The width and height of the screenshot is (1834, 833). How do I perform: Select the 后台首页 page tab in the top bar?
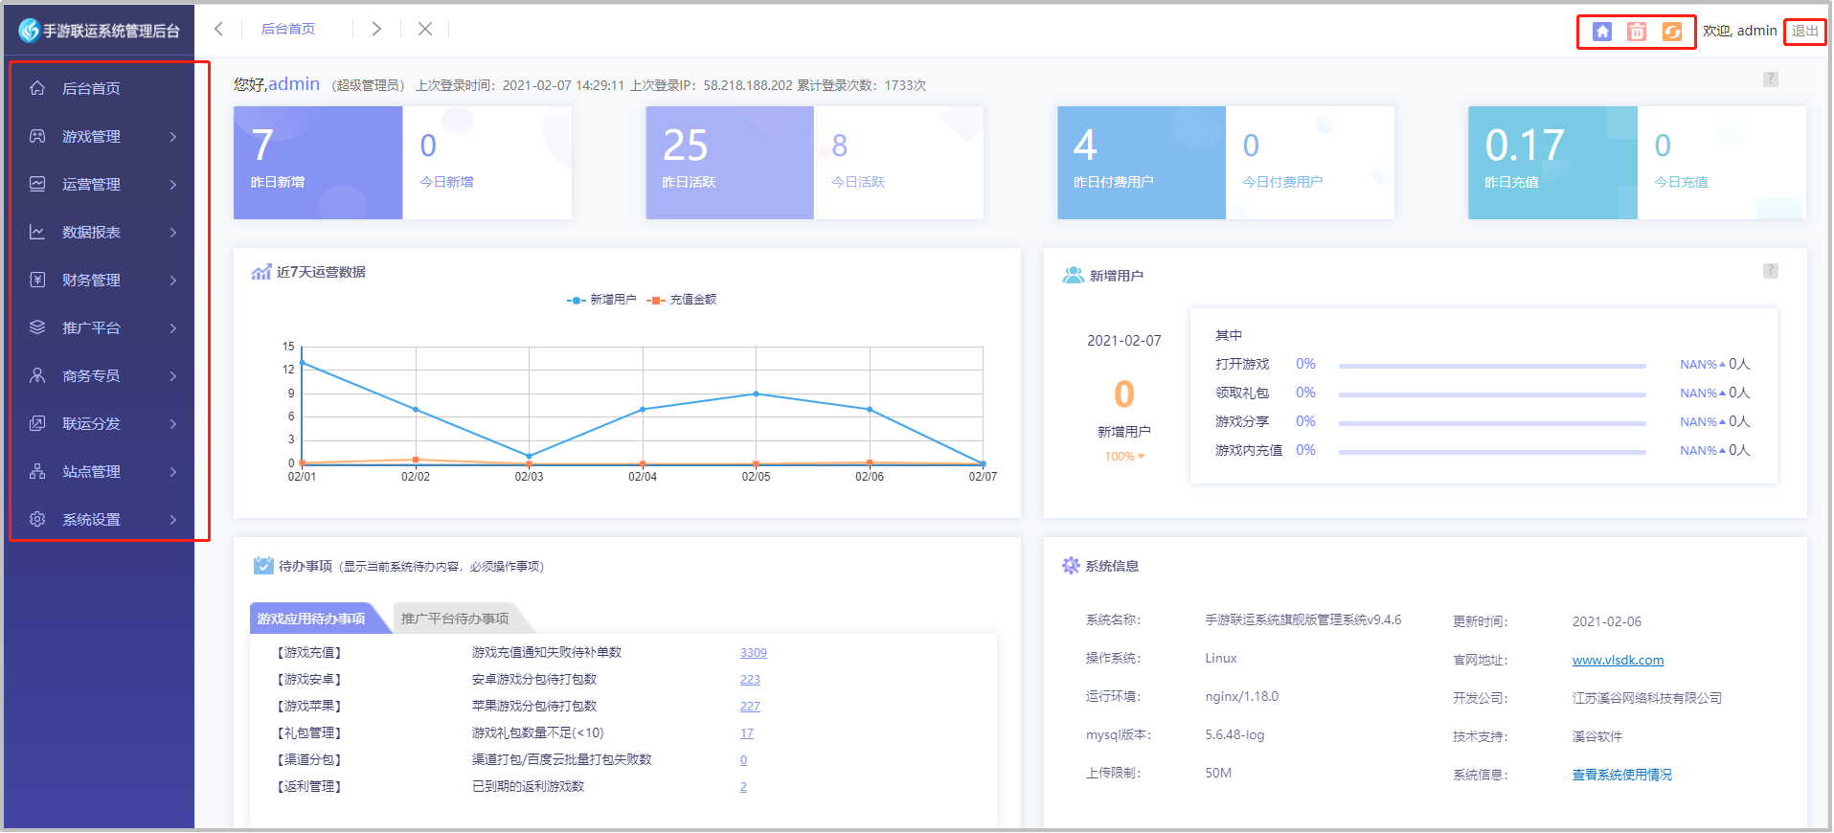288,29
